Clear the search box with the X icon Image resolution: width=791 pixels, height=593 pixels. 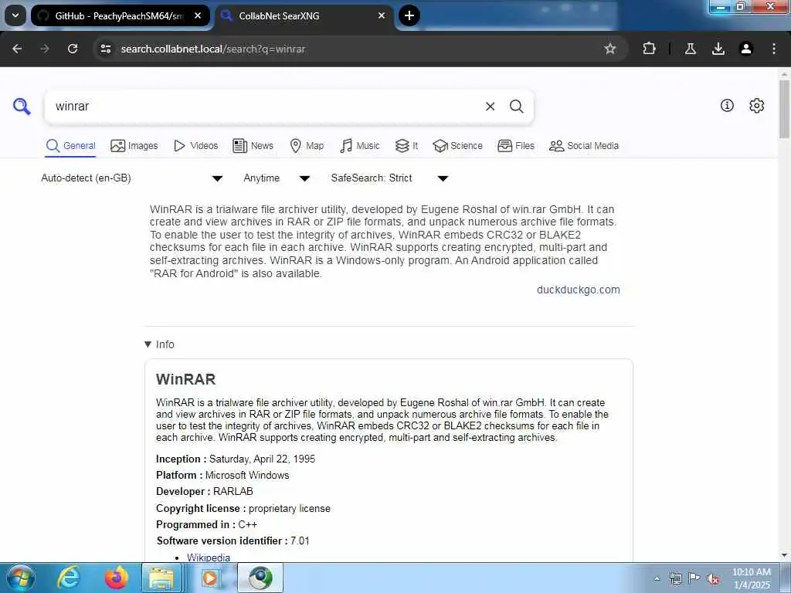(x=490, y=107)
